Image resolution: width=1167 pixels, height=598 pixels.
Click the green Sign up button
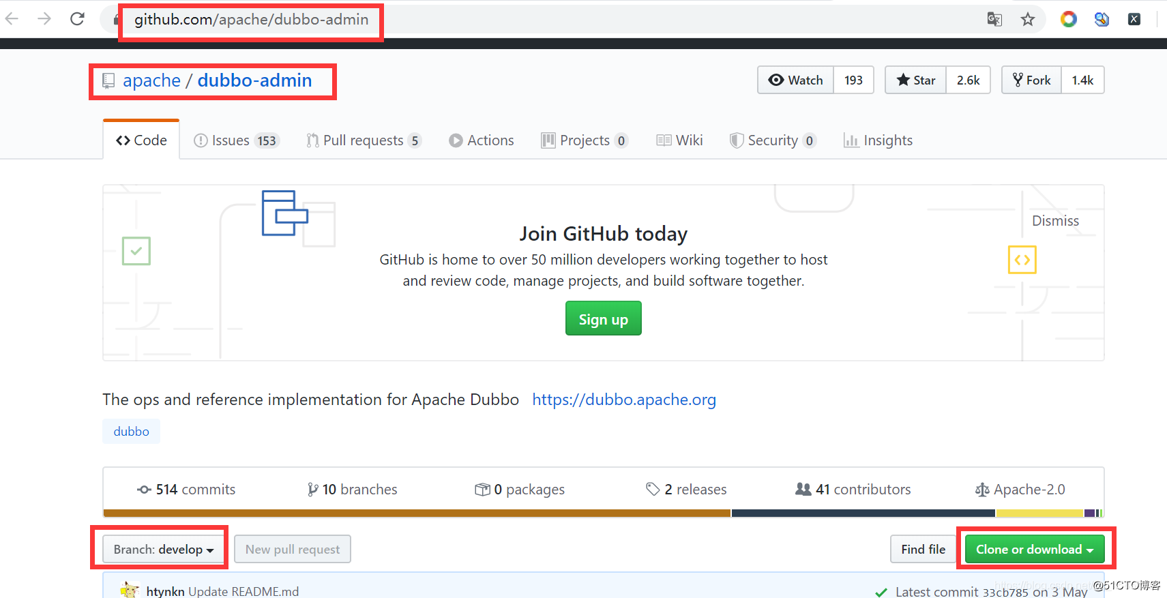click(x=604, y=318)
